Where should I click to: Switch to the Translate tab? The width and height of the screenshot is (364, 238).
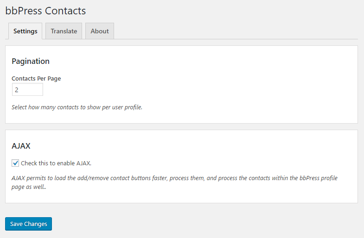[x=64, y=31]
